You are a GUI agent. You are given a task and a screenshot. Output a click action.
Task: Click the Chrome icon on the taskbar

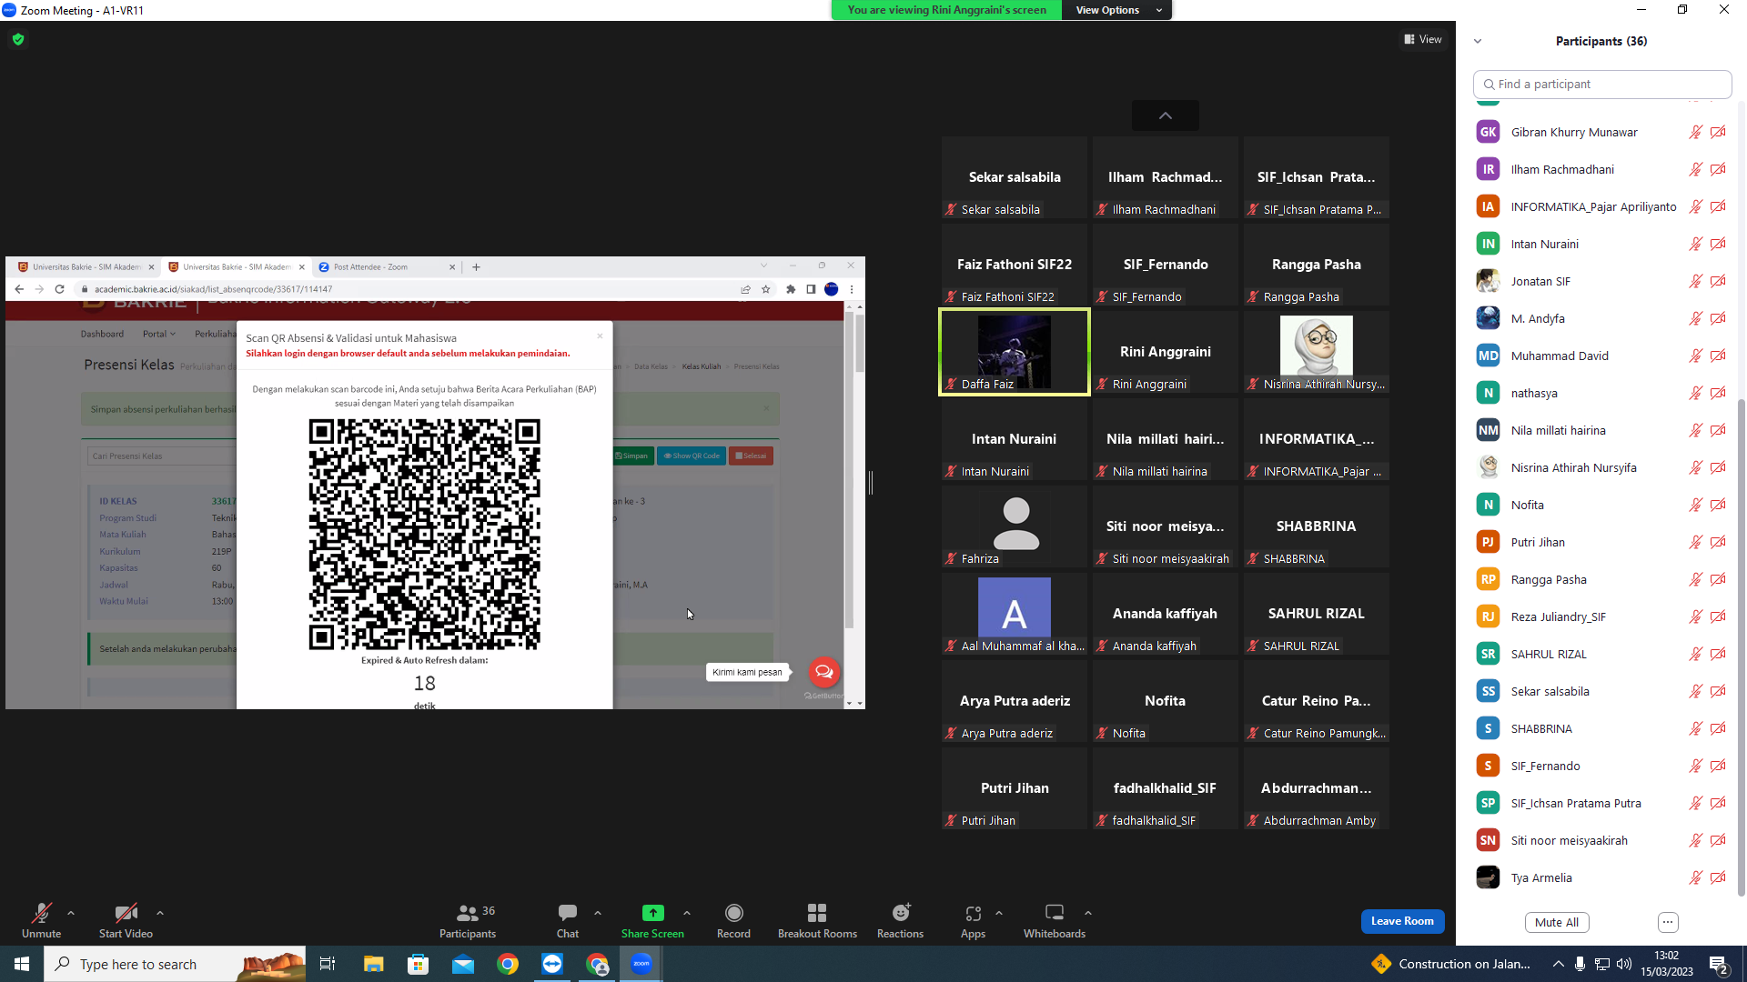click(x=508, y=964)
